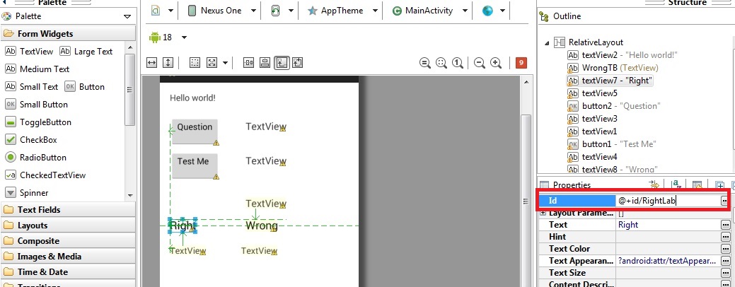Screen dimensions: 735x287
Task: Select textView5 in the Outline
Action: [x=593, y=93]
